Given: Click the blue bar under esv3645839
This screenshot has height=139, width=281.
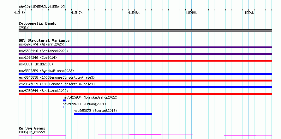Looking at the screenshot, I should pyautogui.click(x=145, y=87).
